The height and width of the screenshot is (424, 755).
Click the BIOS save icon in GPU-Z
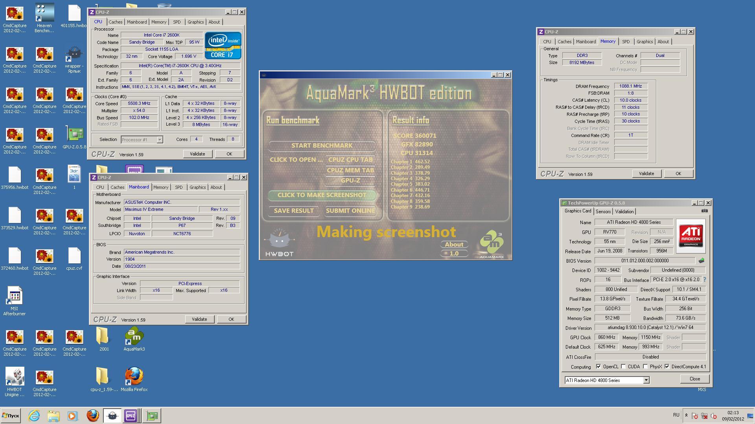[x=701, y=260]
